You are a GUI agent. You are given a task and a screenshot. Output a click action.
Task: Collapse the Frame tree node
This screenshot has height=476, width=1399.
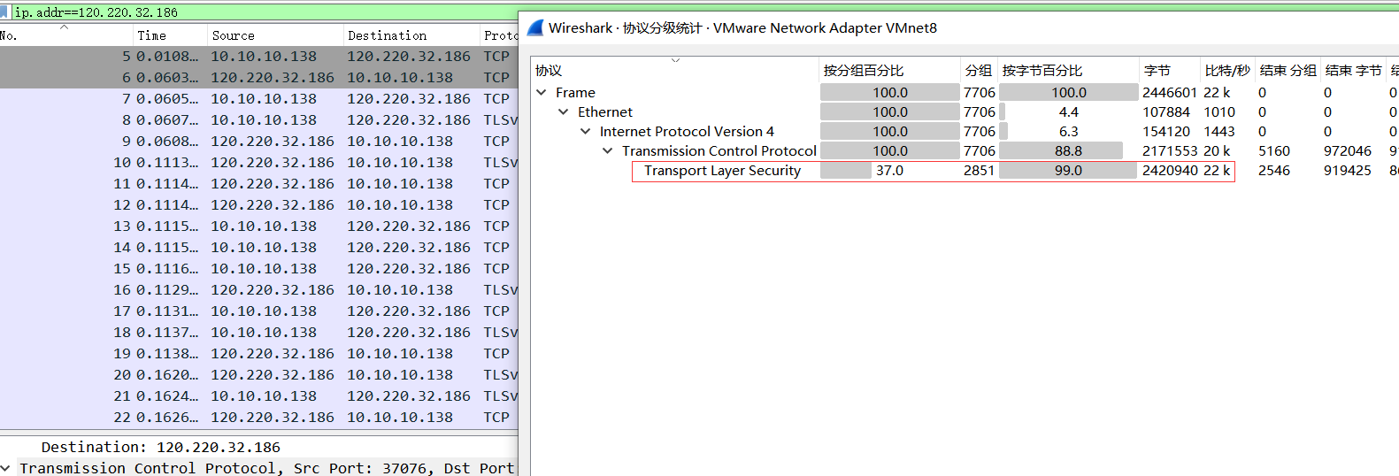click(542, 93)
